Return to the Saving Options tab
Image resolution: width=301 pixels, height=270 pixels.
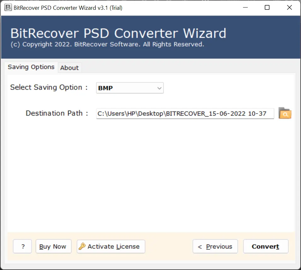tap(31, 67)
